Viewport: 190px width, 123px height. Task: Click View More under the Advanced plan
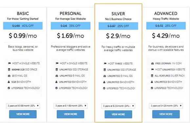coord(166,114)
